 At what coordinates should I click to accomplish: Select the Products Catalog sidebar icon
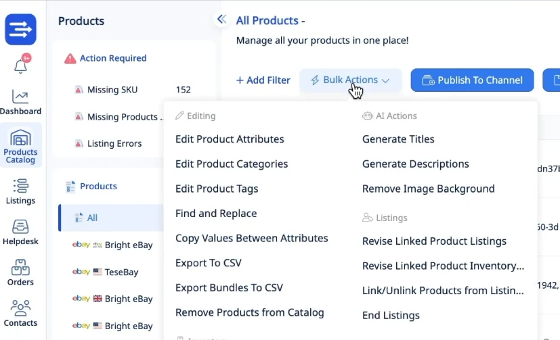pos(20,145)
